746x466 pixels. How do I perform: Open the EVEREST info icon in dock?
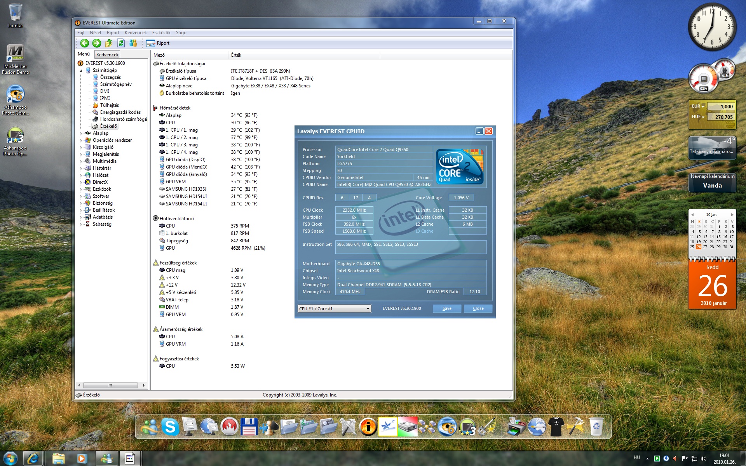tap(368, 427)
